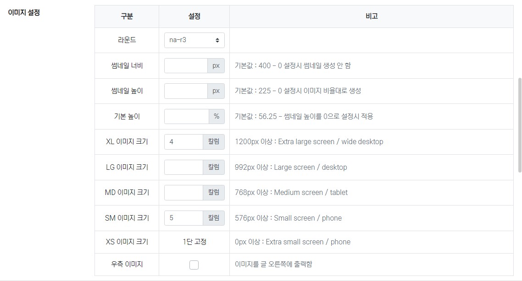Click the MD 이미지 크기 input
Image resolution: width=522 pixels, height=281 pixels.
point(183,193)
